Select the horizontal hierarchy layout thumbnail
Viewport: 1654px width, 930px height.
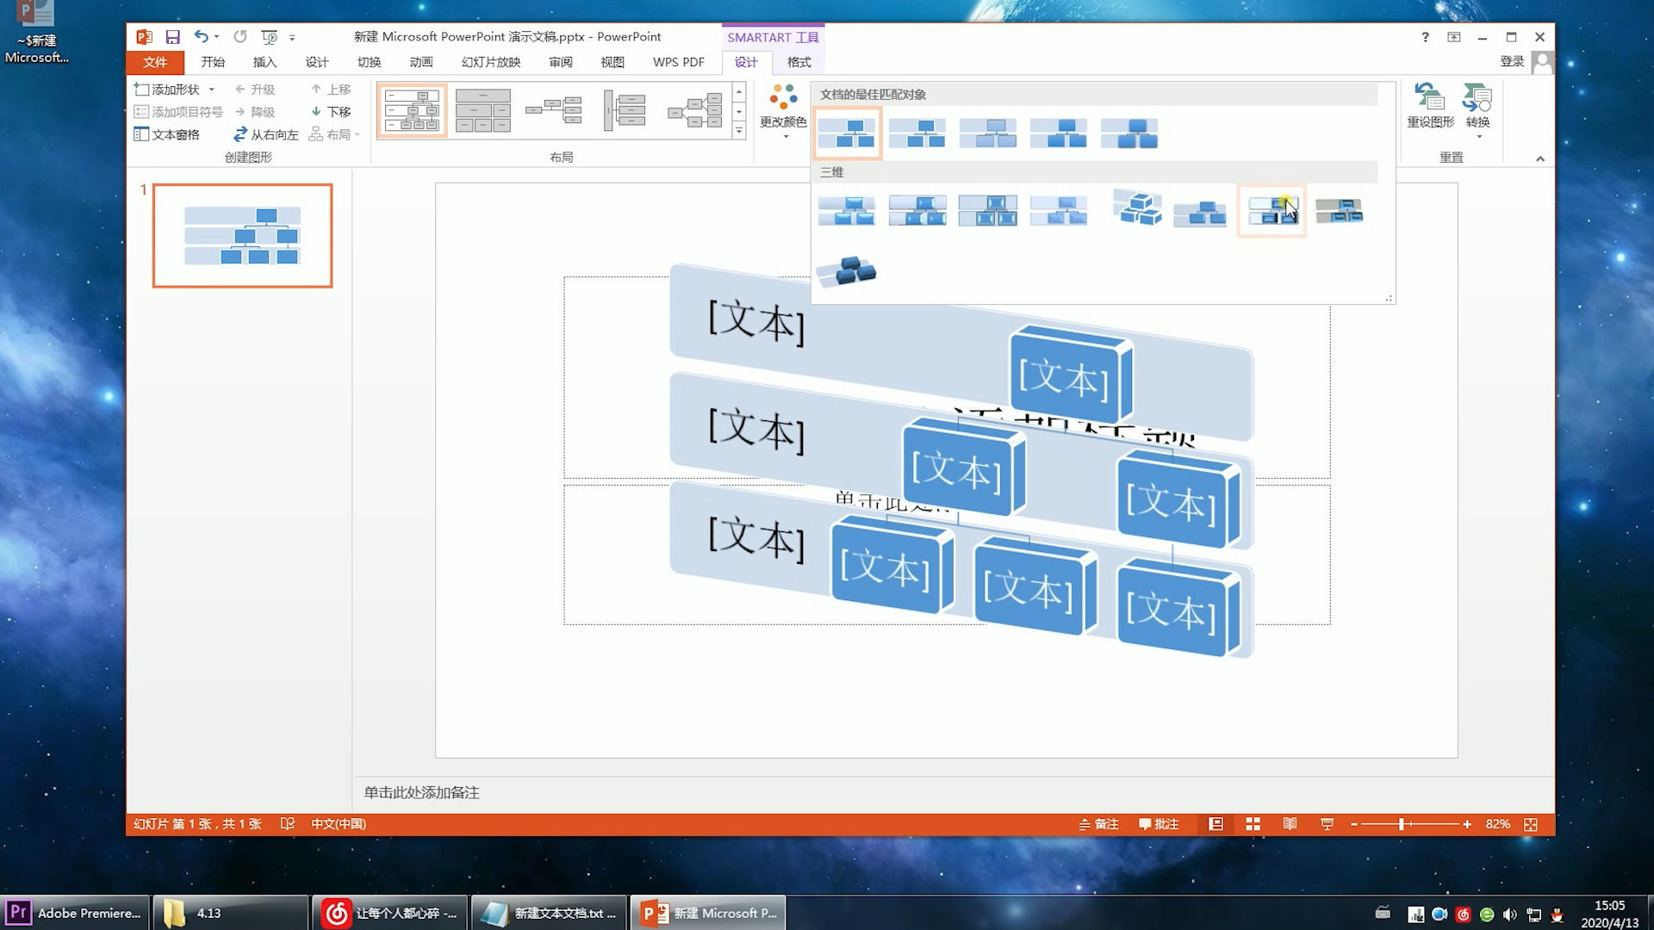(554, 110)
